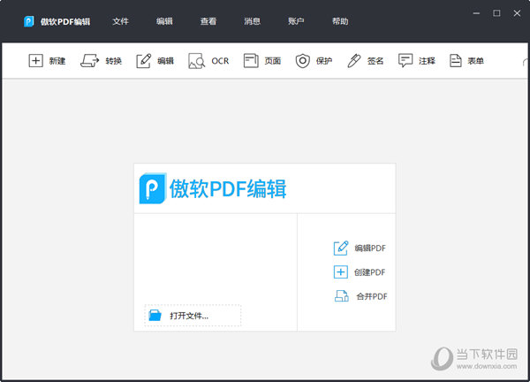Viewport: 530px width, 382px height.
Task: Open the 查看 (View) menu
Action: point(208,21)
